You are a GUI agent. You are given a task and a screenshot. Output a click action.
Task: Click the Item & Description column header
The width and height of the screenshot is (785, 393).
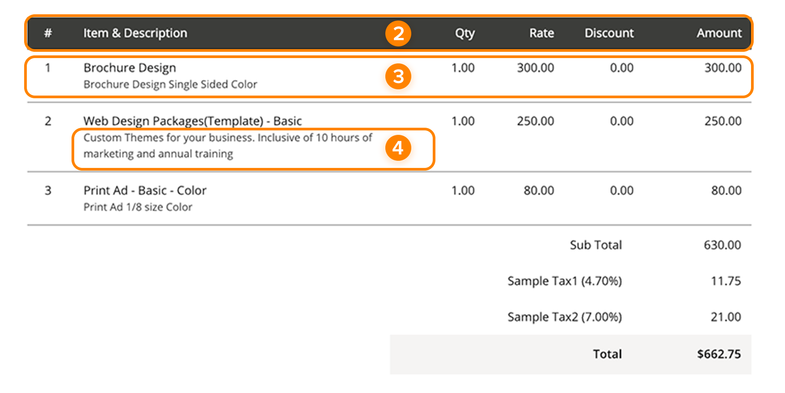(135, 33)
